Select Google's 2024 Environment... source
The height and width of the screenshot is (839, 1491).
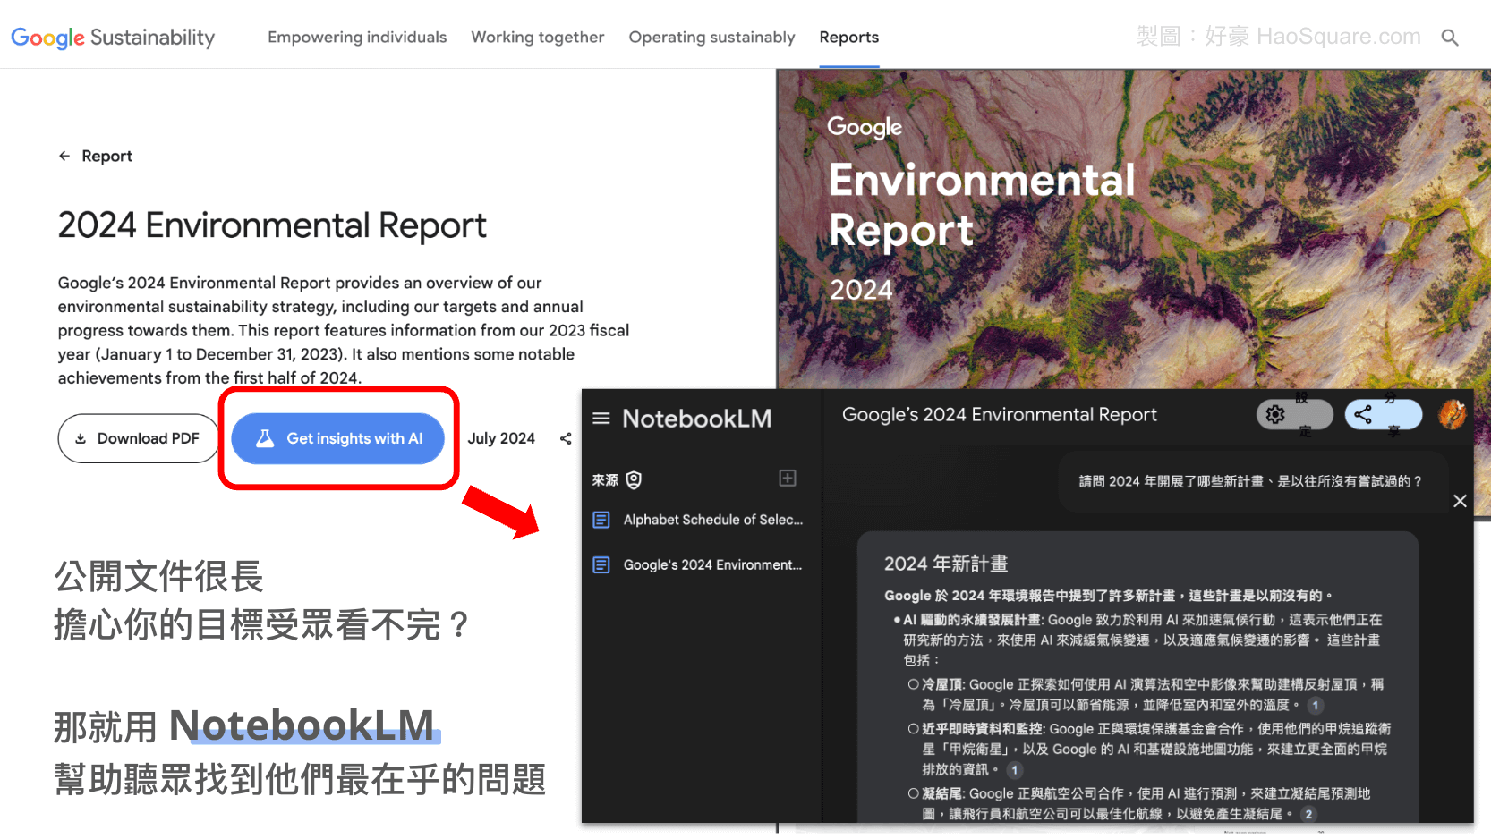coord(698,565)
